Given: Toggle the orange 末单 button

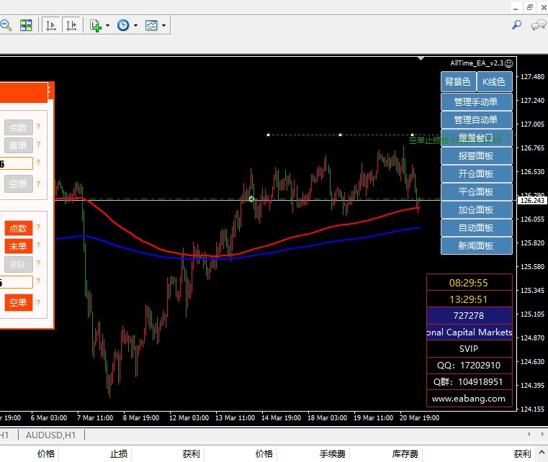Looking at the screenshot, I should pyautogui.click(x=18, y=246).
